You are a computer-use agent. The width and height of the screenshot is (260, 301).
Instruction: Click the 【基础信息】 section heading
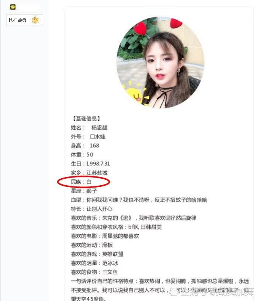(86, 119)
